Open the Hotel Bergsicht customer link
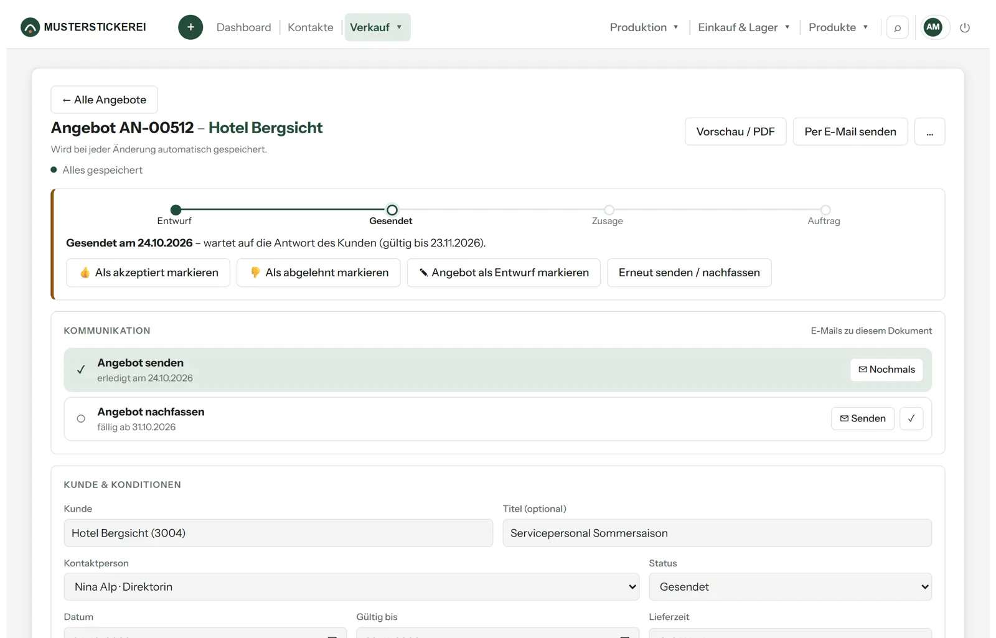Viewport: 996px width, 638px height. click(x=265, y=128)
